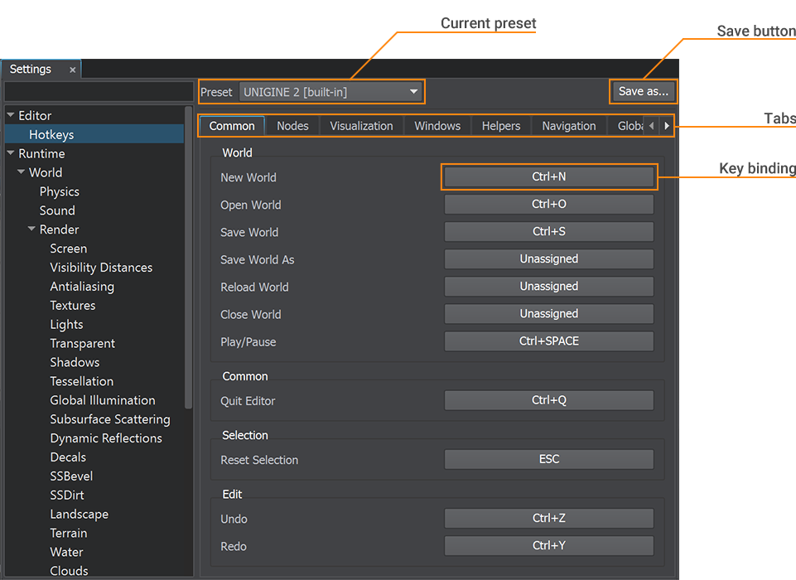The width and height of the screenshot is (796, 580).
Task: Change the New World Ctrl+N hotkey
Action: pyautogui.click(x=548, y=177)
